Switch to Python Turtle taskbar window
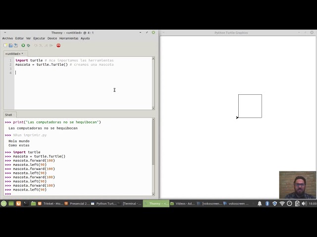The image size is (317, 237). point(104,203)
